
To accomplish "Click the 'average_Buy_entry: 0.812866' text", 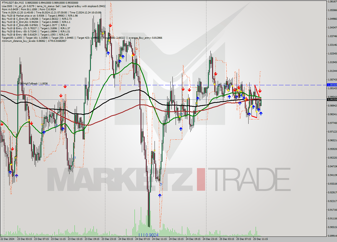I will tap(145, 38).
